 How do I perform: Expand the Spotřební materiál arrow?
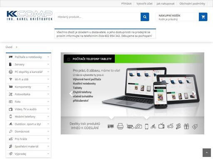48,146
